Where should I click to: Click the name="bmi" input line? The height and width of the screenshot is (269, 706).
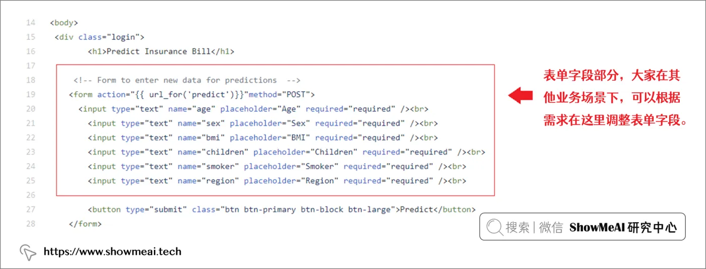[263, 138]
